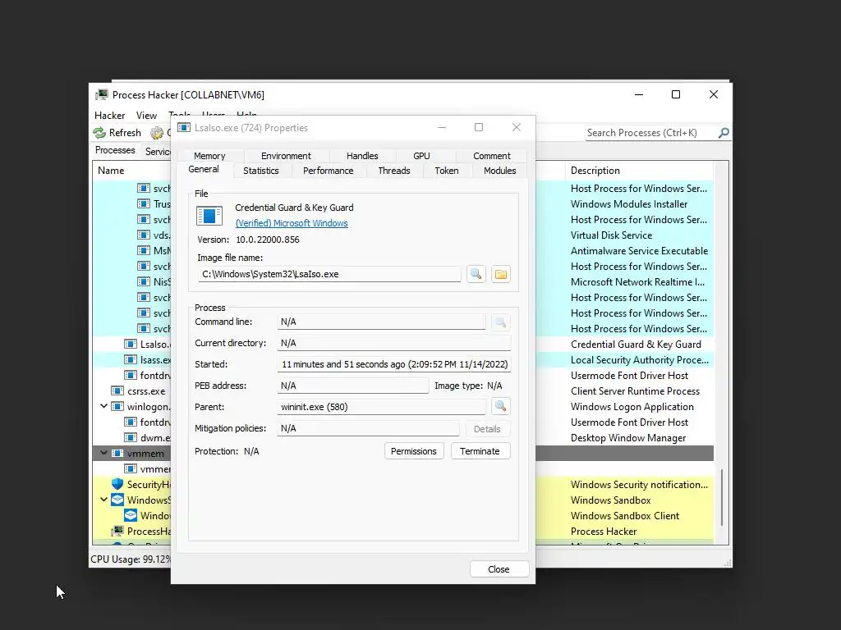This screenshot has height=630, width=841.
Task: Click the LsaIso.exe file icon in File group
Action: pos(209,216)
